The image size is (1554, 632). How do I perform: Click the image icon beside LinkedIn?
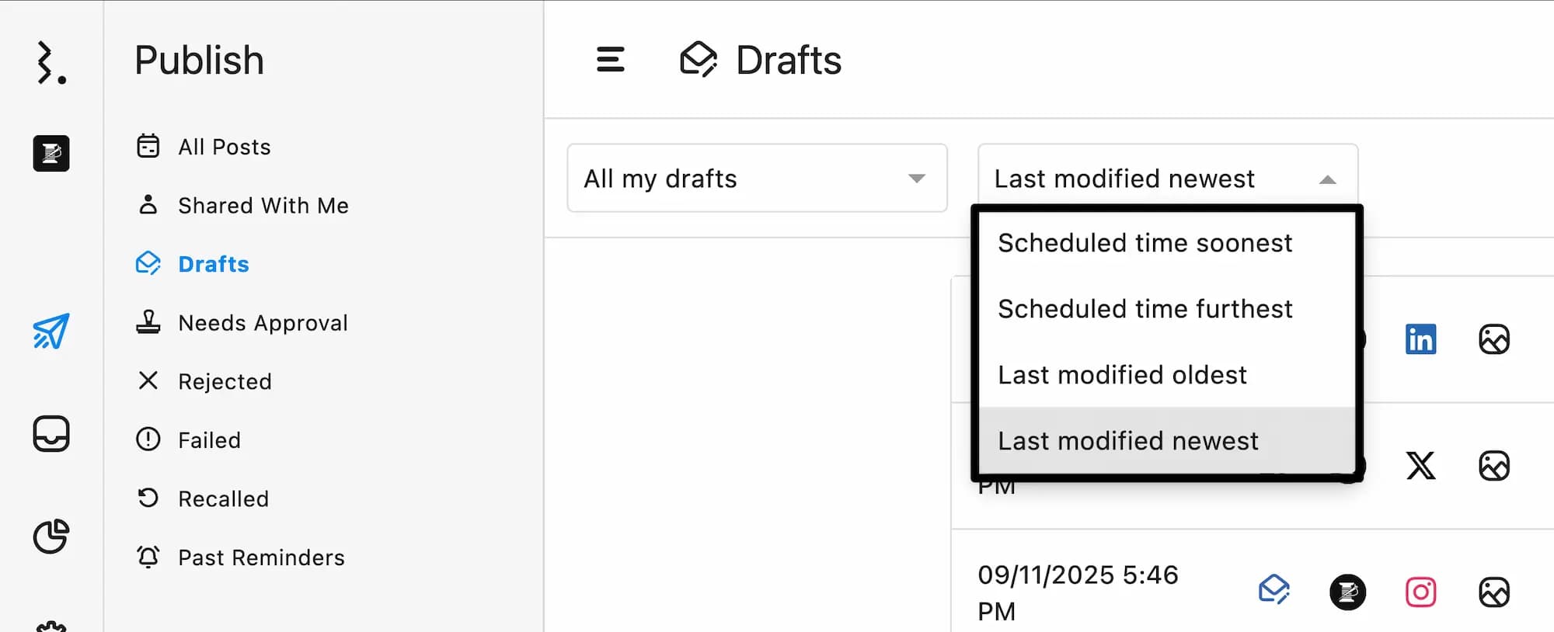click(x=1493, y=339)
